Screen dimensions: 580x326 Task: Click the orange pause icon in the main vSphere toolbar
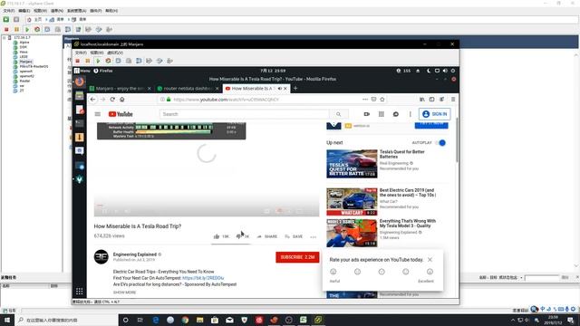[x=16, y=30]
